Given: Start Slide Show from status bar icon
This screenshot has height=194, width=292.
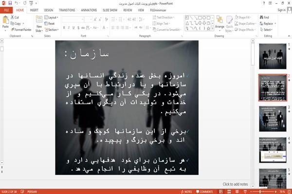Looking at the screenshot, I should (245, 192).
